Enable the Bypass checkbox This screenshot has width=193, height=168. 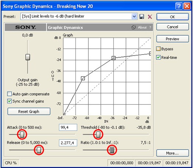[158, 49]
